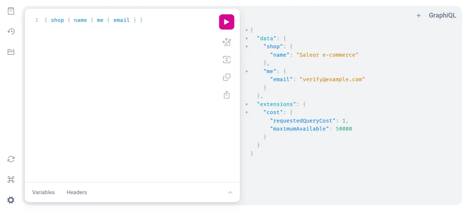Collapse the "data" node in response
This screenshot has width=468, height=211.
[x=247, y=38]
